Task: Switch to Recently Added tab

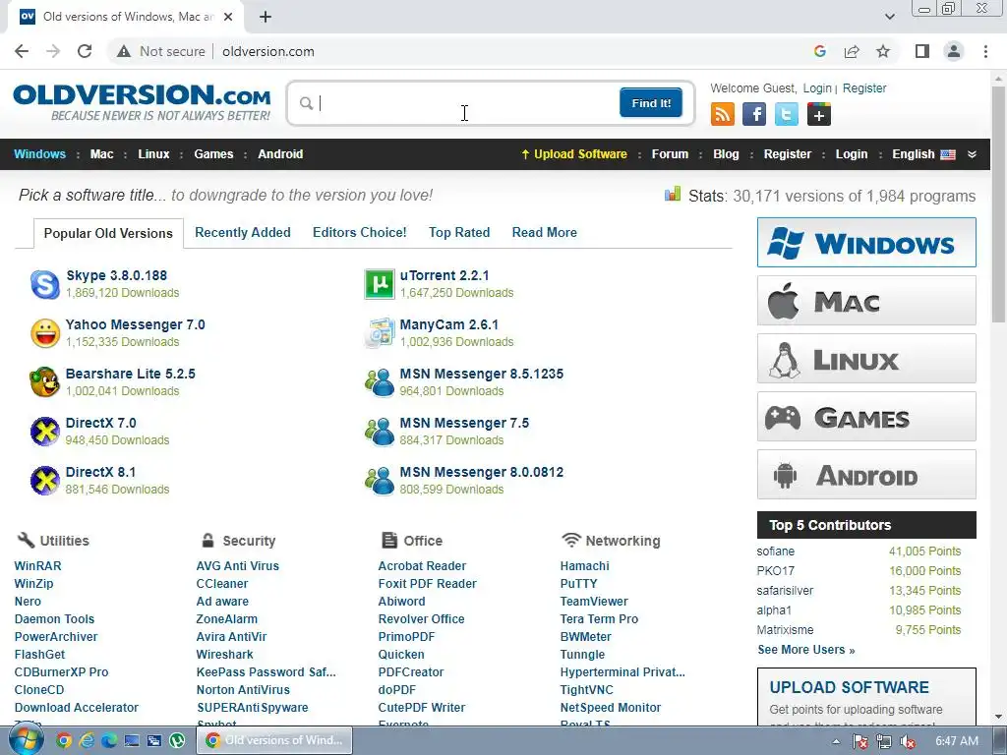Action: point(243,232)
